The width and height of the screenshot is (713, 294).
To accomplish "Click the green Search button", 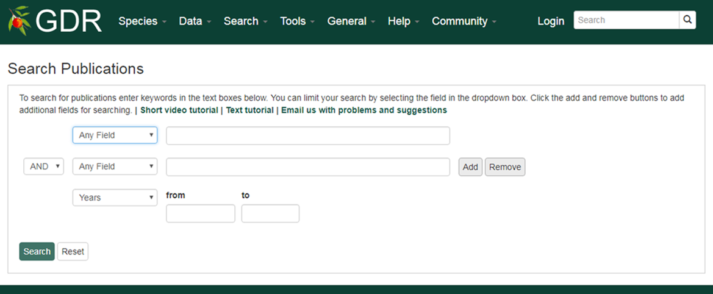I will coord(37,251).
